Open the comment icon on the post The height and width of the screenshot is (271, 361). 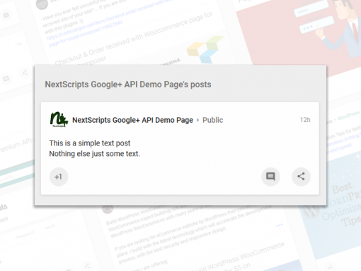270,177
